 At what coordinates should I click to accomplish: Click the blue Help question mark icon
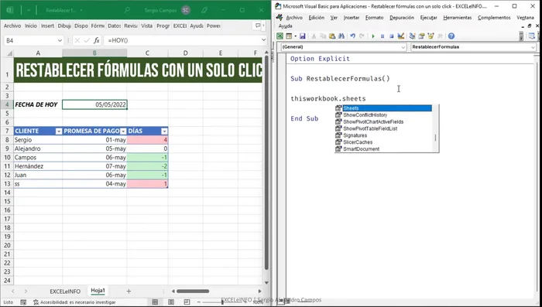451,36
